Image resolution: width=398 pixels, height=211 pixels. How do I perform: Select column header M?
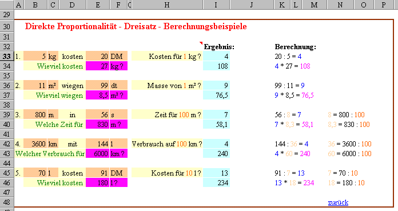pyautogui.click(x=315, y=5)
